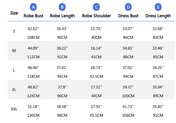Screen dimensions: 176x123
Task: Select the Dress Length column header
Action: tap(158, 16)
